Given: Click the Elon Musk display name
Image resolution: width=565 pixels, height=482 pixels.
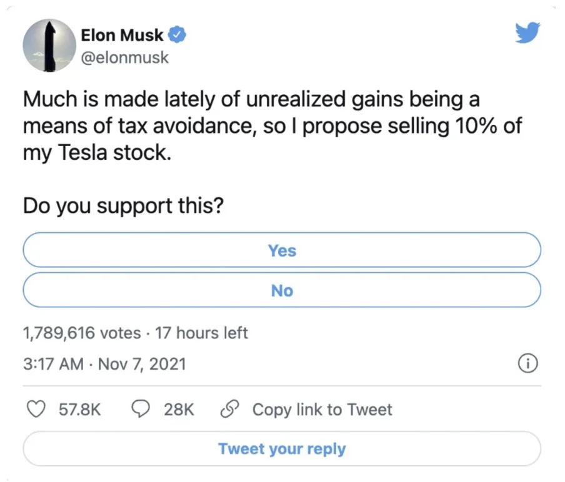Looking at the screenshot, I should [x=121, y=36].
